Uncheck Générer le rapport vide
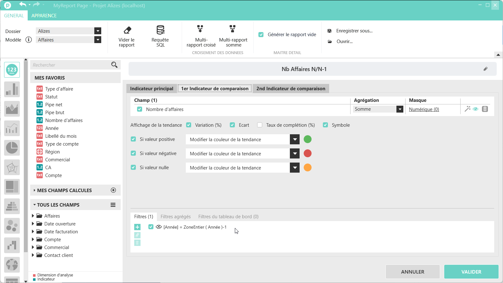Screen dimensions: 503x283 pyautogui.click(x=261, y=35)
